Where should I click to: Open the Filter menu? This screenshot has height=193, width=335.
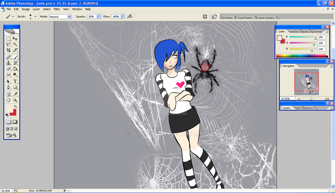(x=57, y=9)
